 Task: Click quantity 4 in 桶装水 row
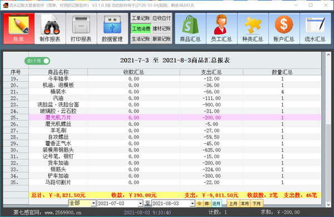pyautogui.click(x=282, y=92)
